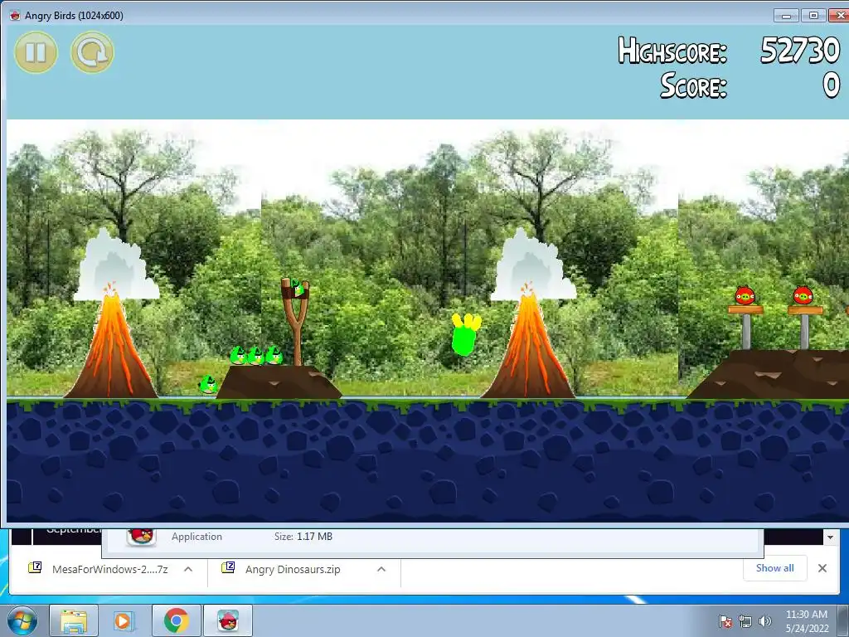This screenshot has height=637, width=849.
Task: Click the green bird on the ground below the mound
Action: (208, 385)
